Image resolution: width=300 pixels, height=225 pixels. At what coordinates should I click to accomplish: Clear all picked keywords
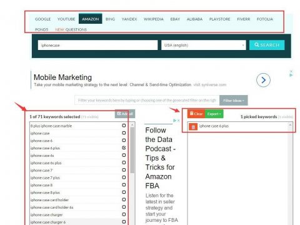196,114
